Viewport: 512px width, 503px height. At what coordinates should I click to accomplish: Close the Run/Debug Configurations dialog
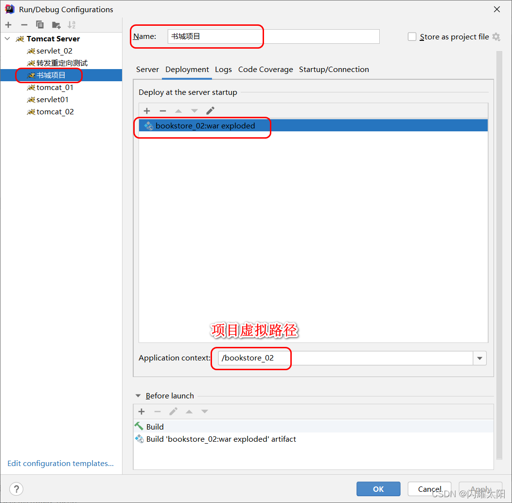coord(496,9)
